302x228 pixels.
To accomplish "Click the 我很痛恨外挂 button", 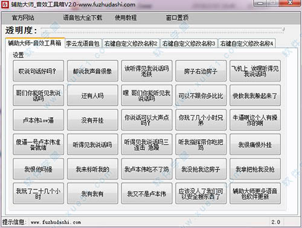I will point(255,144).
